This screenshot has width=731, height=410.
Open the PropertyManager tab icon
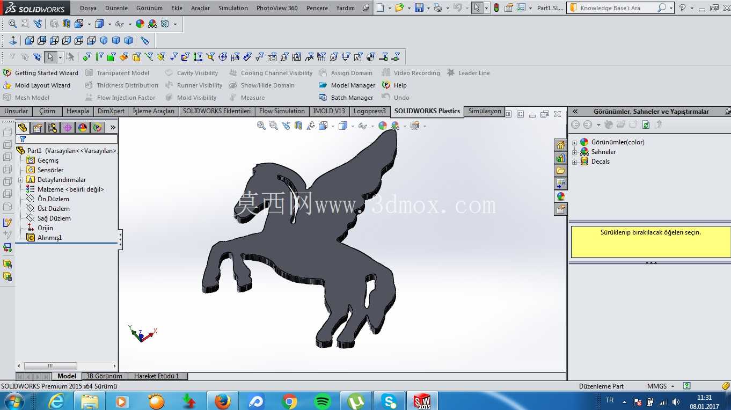[x=37, y=127]
